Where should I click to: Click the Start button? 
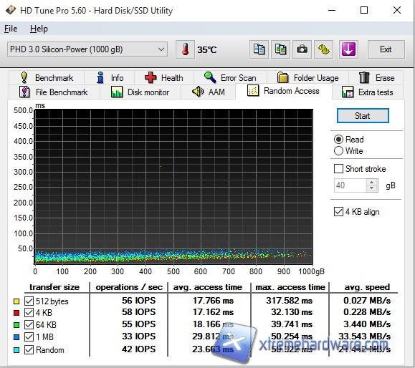point(363,115)
